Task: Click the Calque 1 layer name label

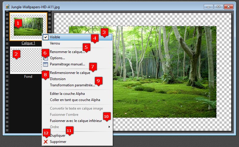Action: [28, 43]
